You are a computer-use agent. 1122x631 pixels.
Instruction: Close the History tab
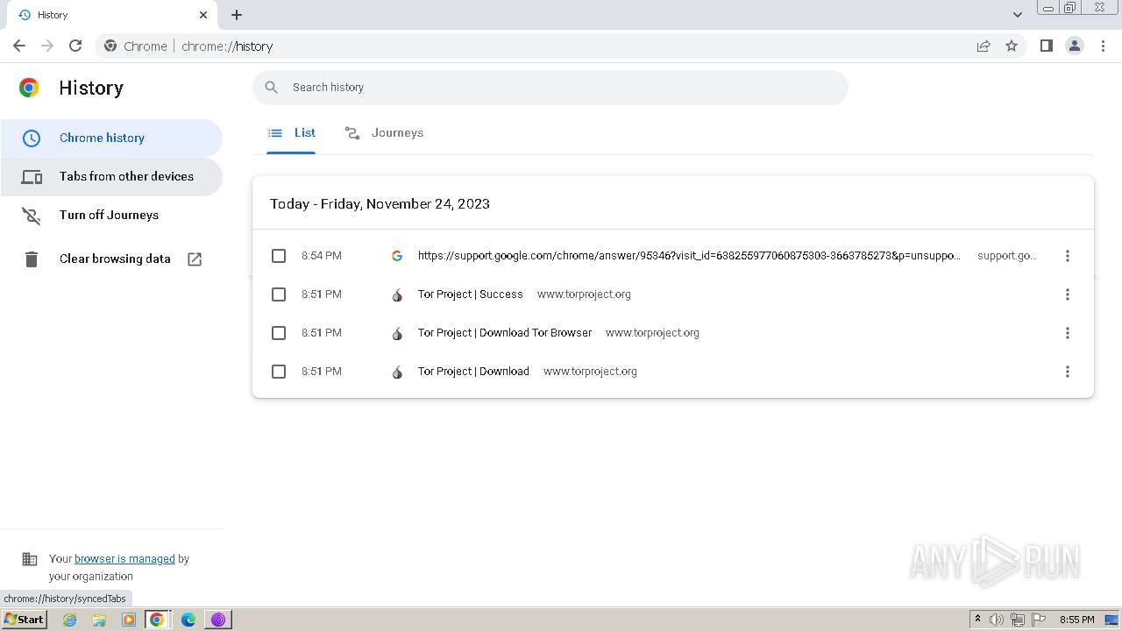(203, 15)
